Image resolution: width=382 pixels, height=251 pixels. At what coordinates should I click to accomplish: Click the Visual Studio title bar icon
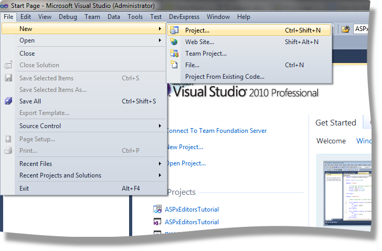click(x=4, y=6)
